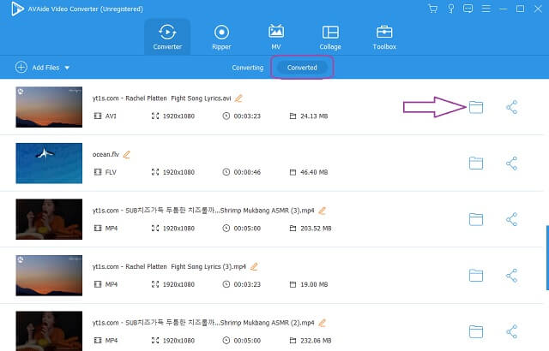Viewport: 549px width, 351px height.
Task: Open the feedback chat icon
Action: [x=468, y=9]
